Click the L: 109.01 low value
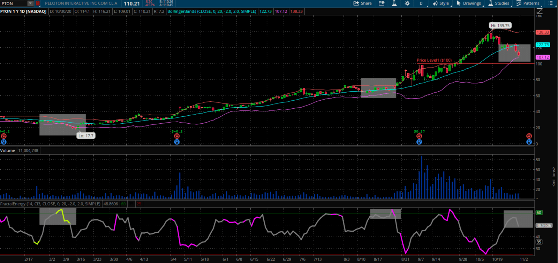This screenshot has height=263, width=558. click(x=122, y=11)
